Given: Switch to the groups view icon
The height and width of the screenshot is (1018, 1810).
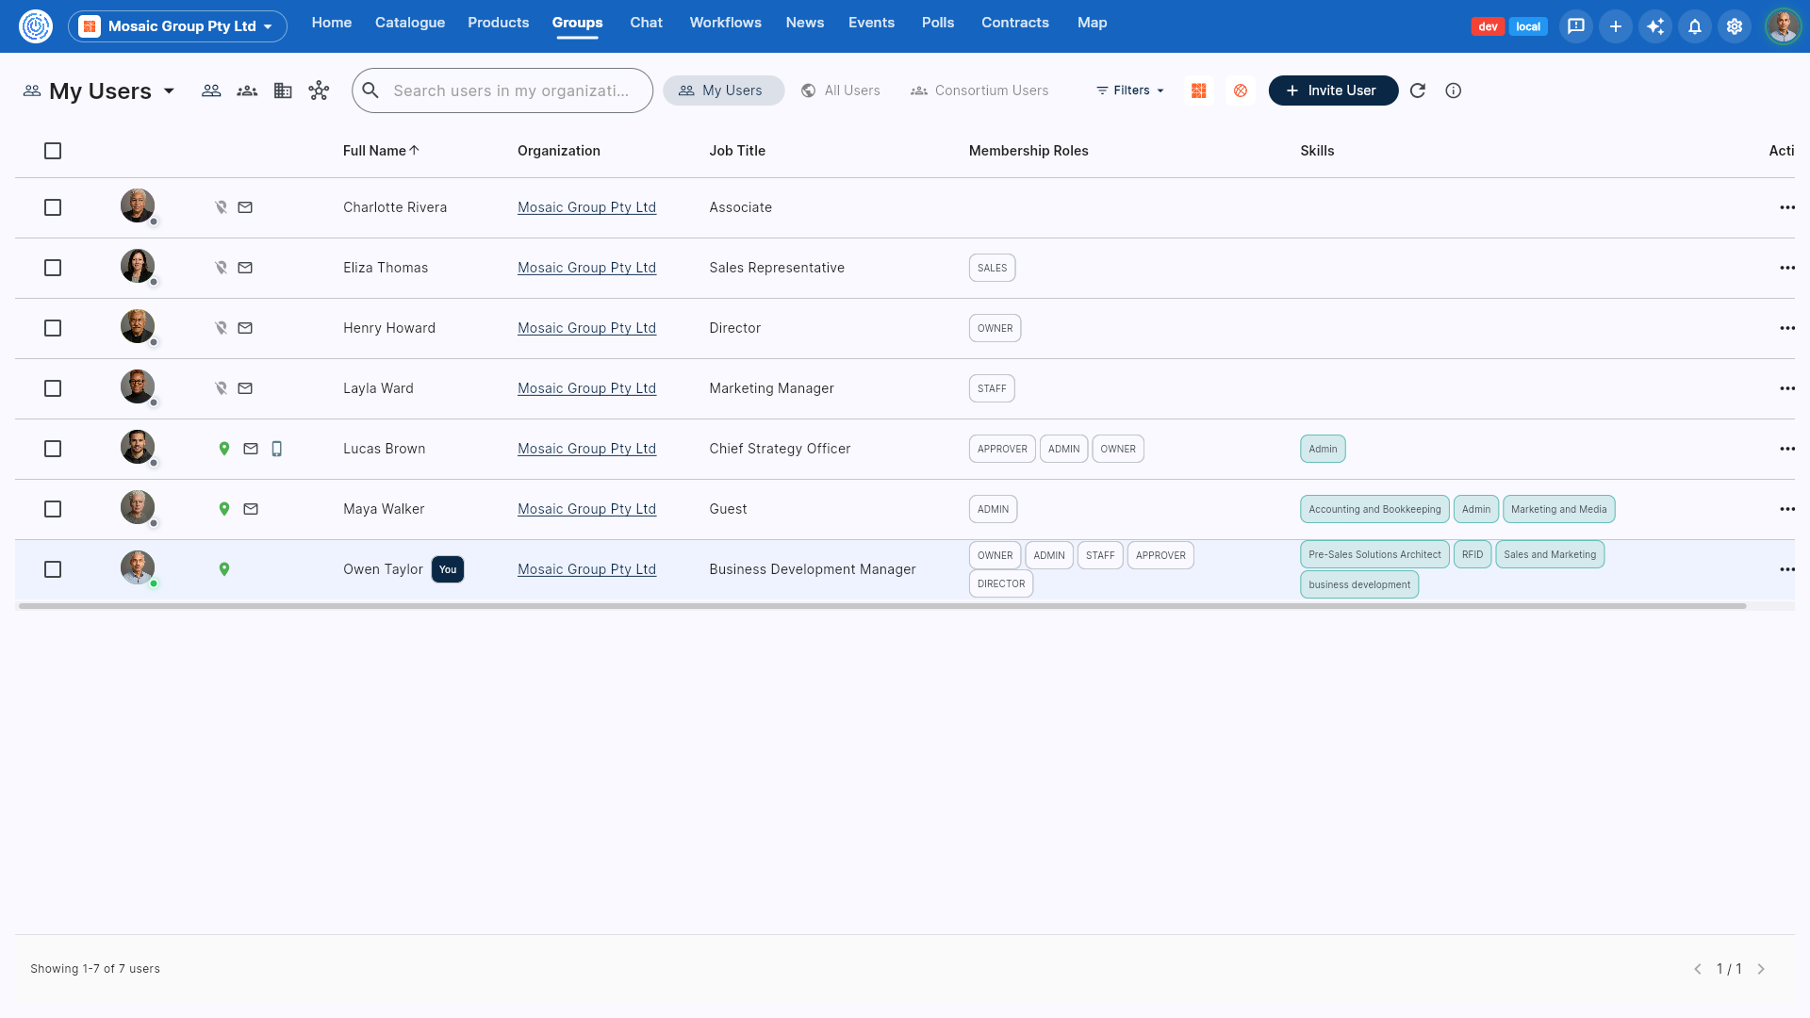Looking at the screenshot, I should 247,90.
